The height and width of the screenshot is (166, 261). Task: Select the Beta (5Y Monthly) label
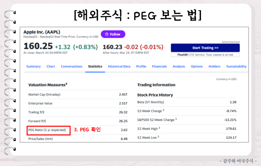pyautogui.click(x=151, y=102)
